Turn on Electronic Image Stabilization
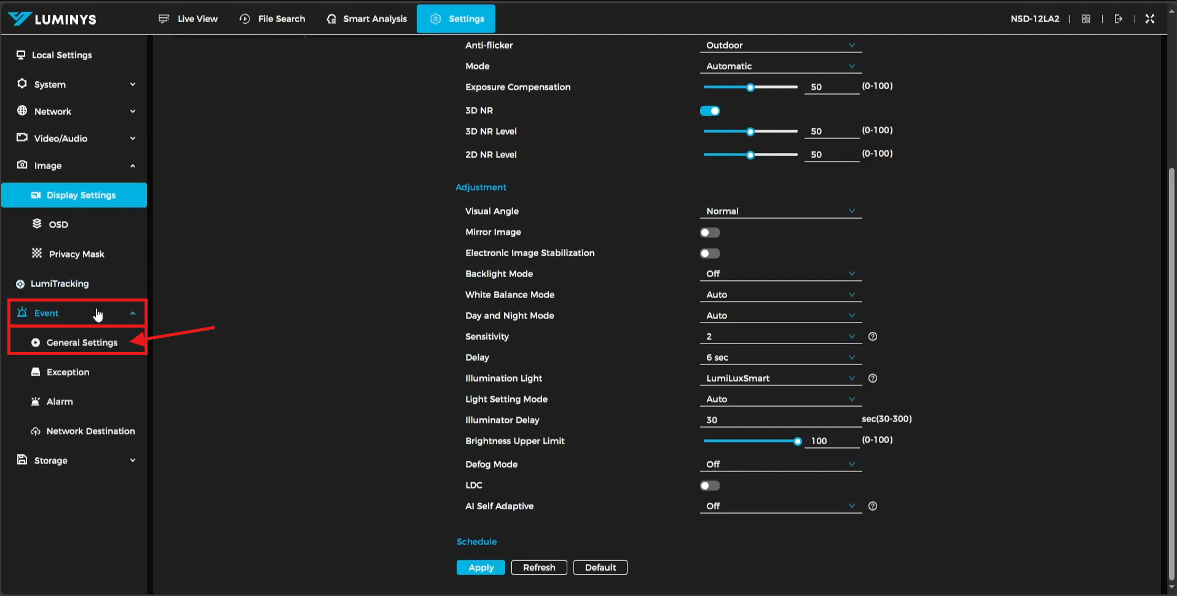The image size is (1177, 596). click(x=710, y=254)
